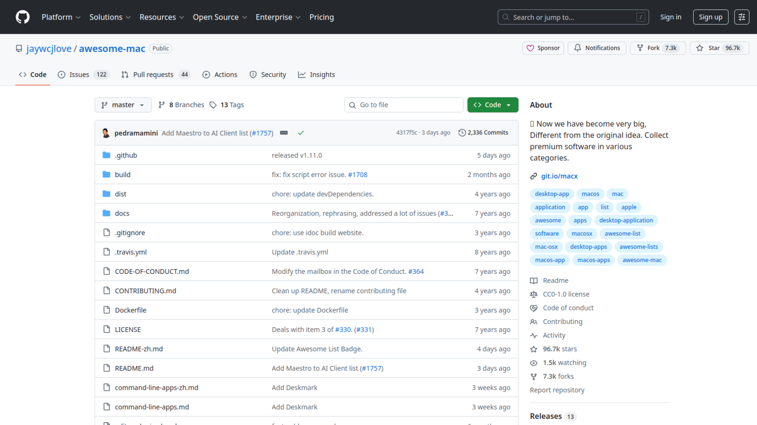
Task: Click the commits history clock icon
Action: coord(462,133)
